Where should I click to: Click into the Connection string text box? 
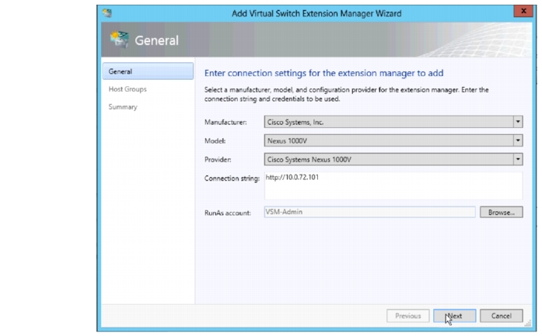(393, 186)
